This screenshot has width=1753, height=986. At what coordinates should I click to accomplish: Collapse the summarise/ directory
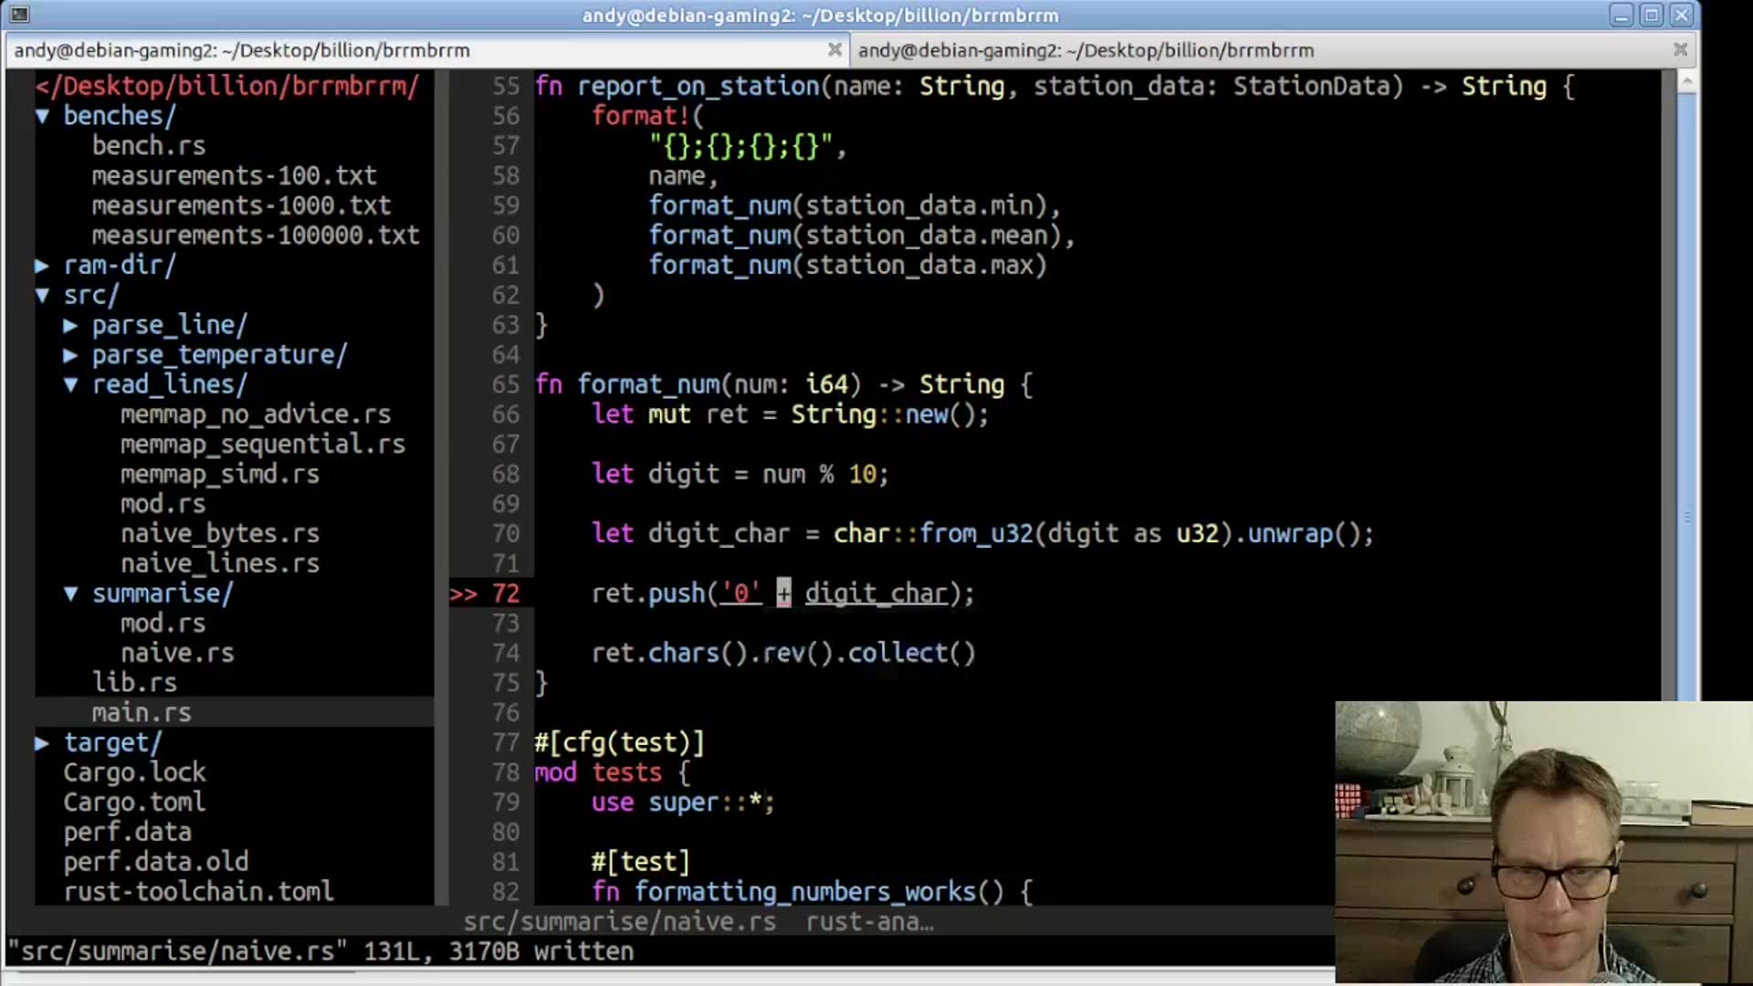tap(70, 593)
